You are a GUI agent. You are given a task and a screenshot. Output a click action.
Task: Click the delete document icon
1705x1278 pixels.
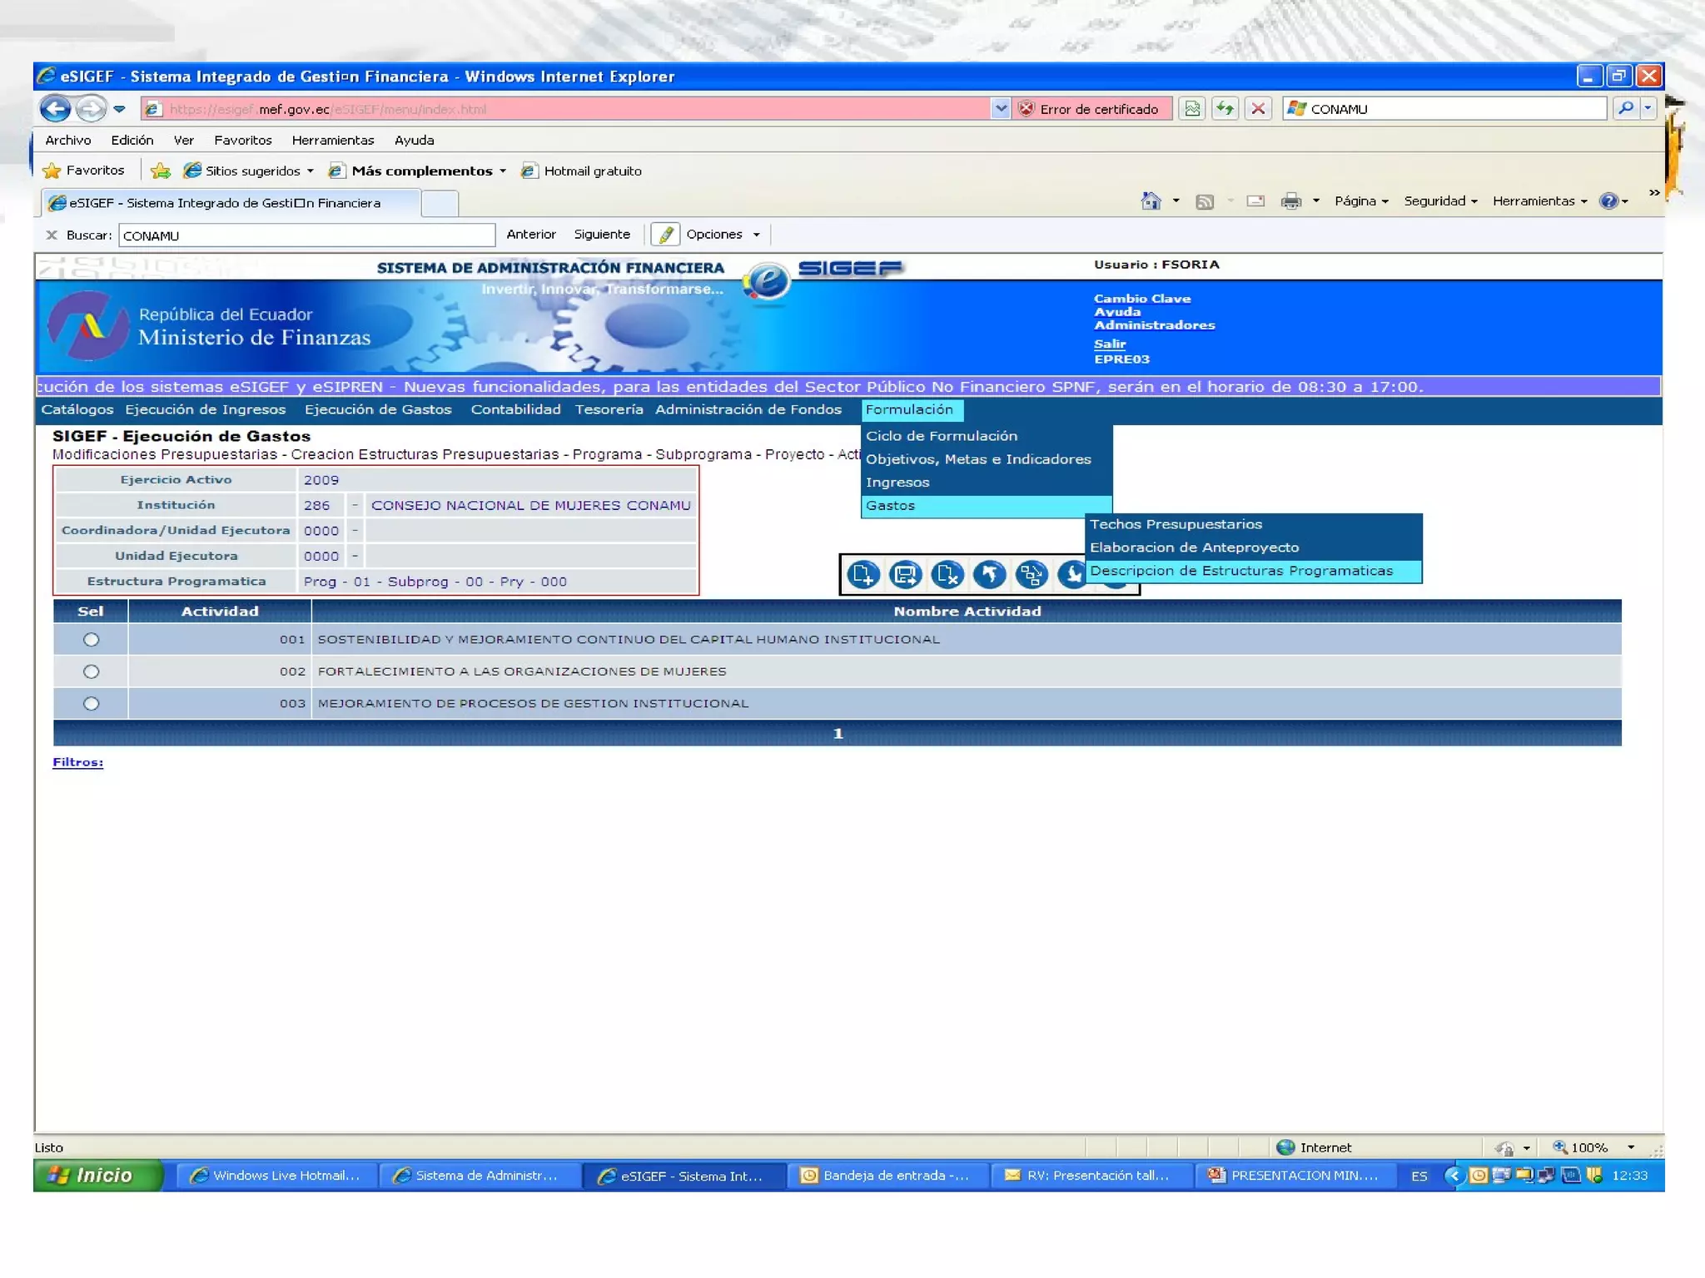coord(947,574)
